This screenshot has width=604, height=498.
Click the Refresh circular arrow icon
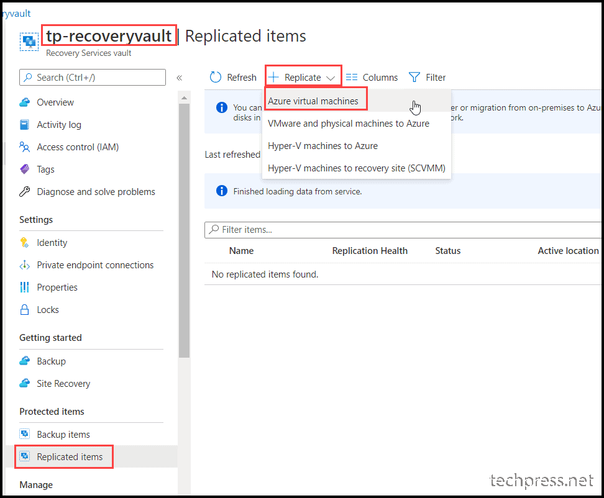[x=216, y=78]
